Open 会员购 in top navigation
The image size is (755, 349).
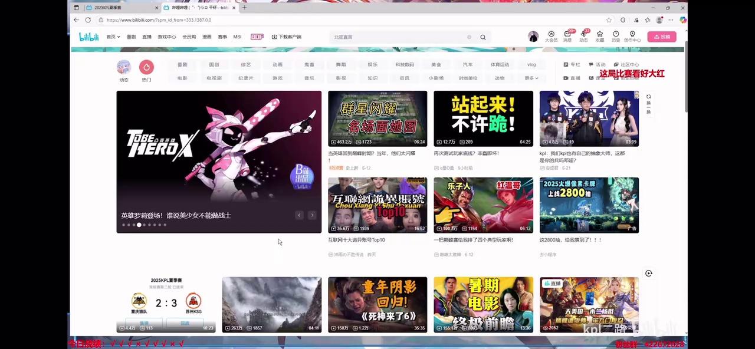(x=189, y=37)
